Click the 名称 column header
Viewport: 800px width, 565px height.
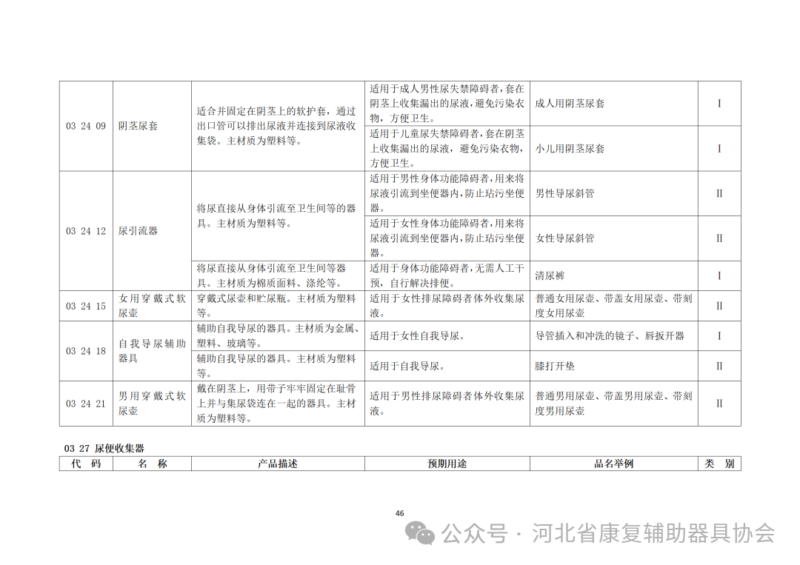tap(150, 463)
